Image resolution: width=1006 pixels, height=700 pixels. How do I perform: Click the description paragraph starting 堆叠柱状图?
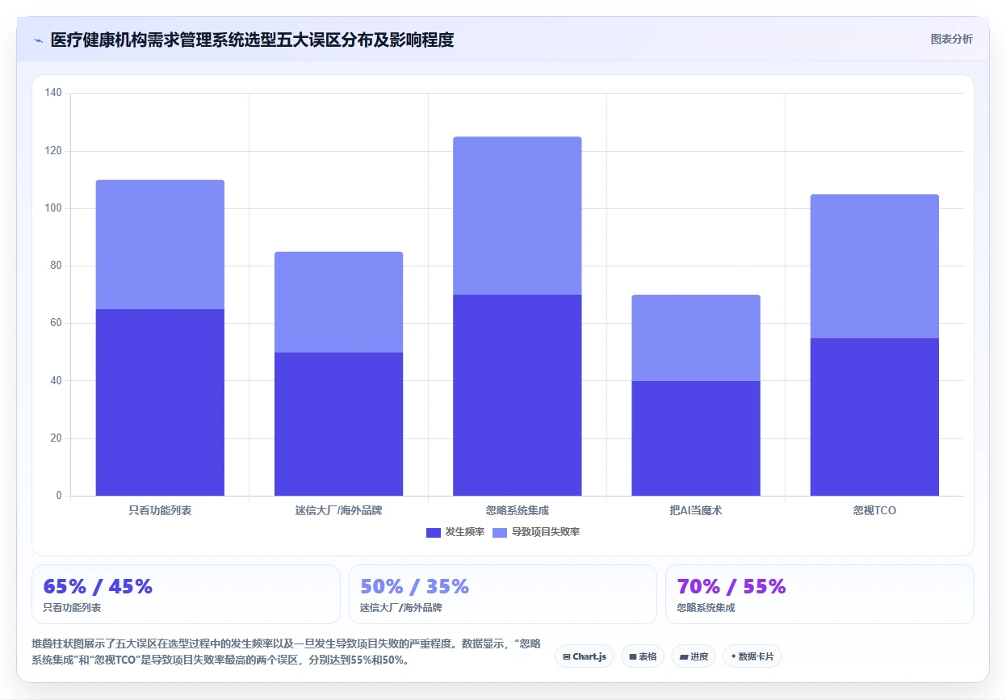(x=286, y=652)
